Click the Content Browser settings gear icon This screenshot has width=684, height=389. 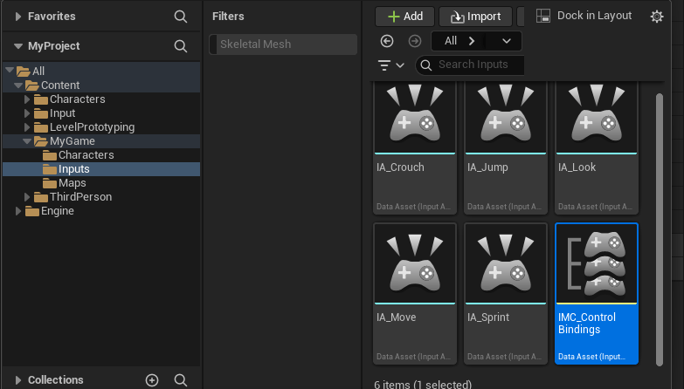pos(657,17)
